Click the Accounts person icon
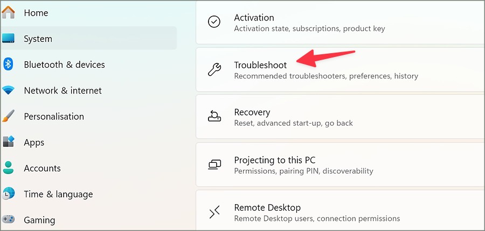Image resolution: width=485 pixels, height=231 pixels. pyautogui.click(x=9, y=168)
